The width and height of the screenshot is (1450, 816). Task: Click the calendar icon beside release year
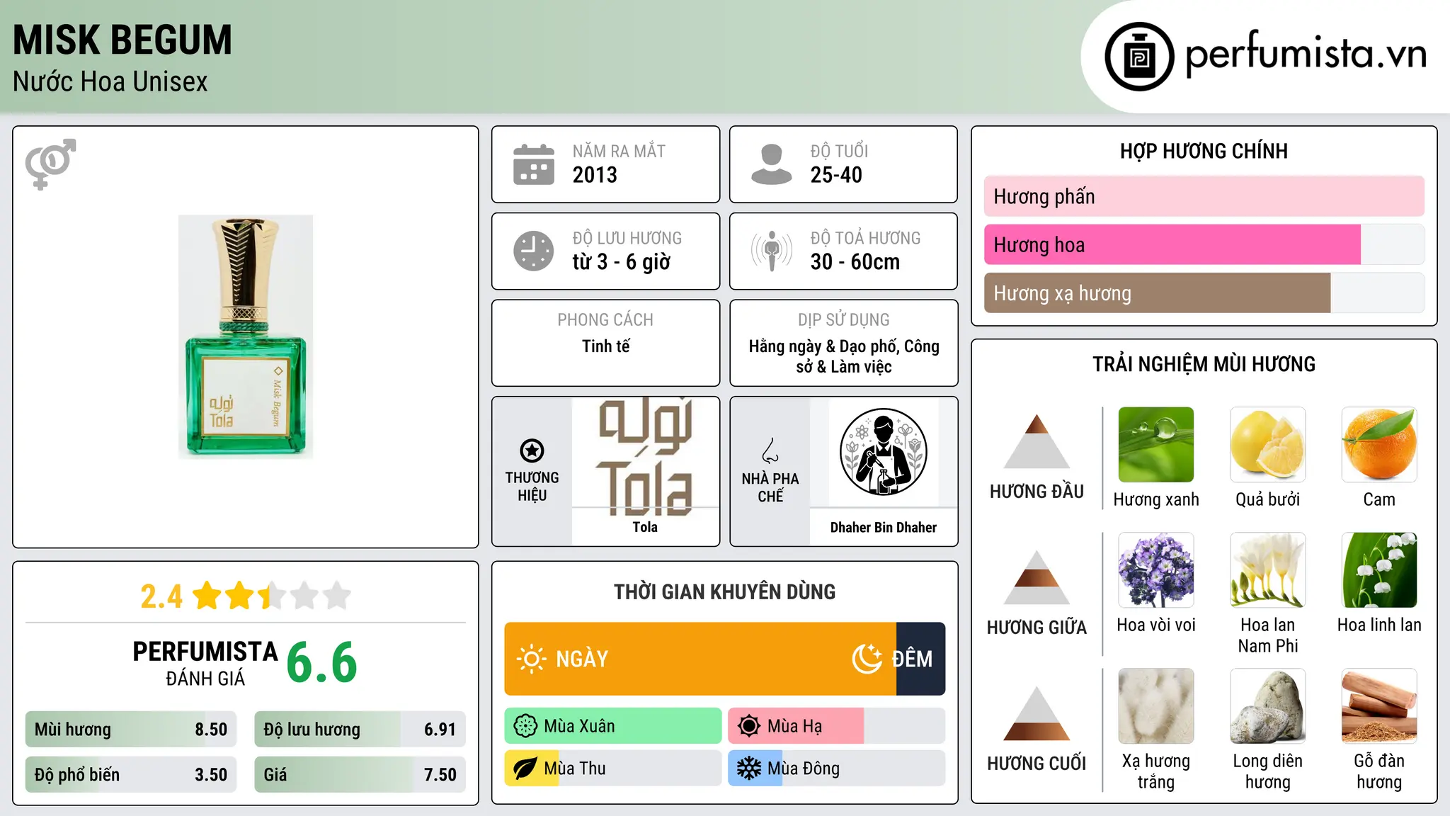tap(534, 164)
